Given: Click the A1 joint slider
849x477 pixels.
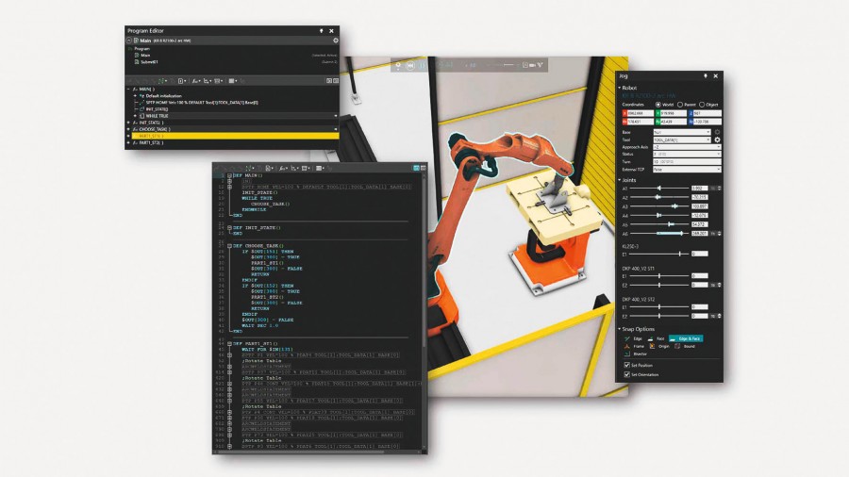Looking at the screenshot, I should 659,189.
